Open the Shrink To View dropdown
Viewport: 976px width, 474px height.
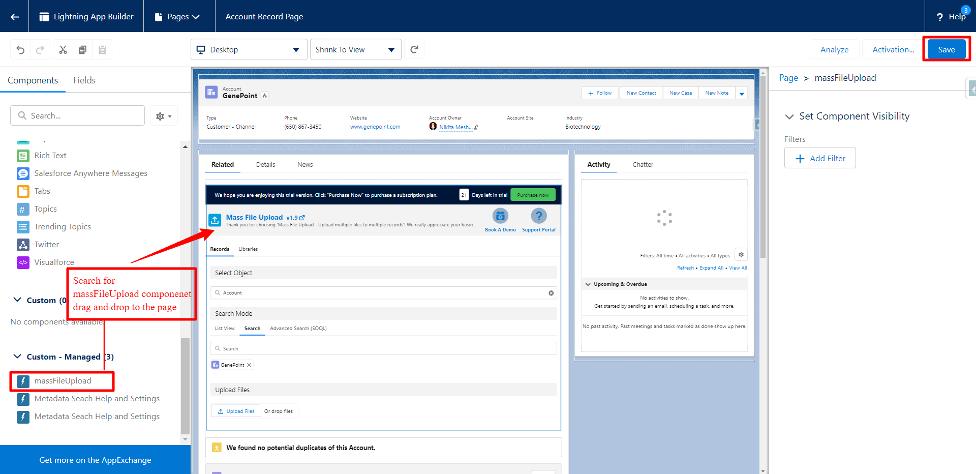(355, 49)
